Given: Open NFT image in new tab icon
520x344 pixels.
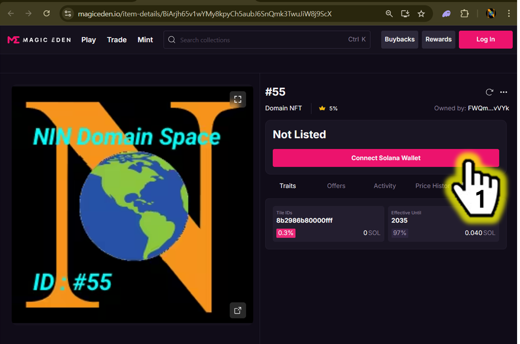Looking at the screenshot, I should click(237, 311).
